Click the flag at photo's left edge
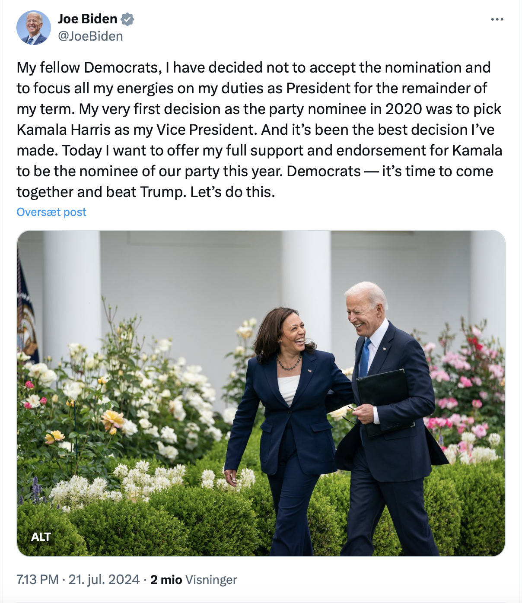The height and width of the screenshot is (603, 522). [26, 311]
